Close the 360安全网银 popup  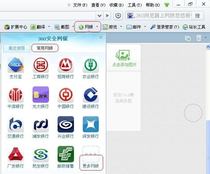(101, 37)
